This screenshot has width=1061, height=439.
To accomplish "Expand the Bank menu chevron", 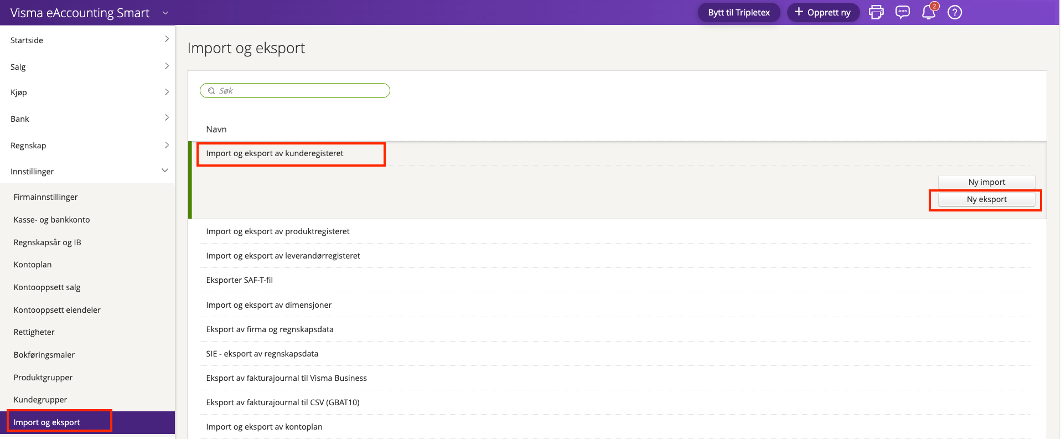I will coord(167,117).
